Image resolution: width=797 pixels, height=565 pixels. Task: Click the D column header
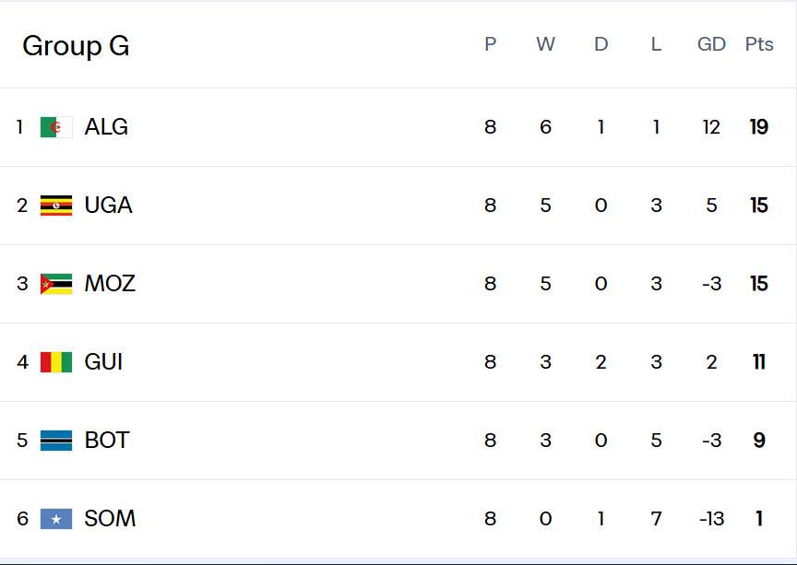click(601, 44)
